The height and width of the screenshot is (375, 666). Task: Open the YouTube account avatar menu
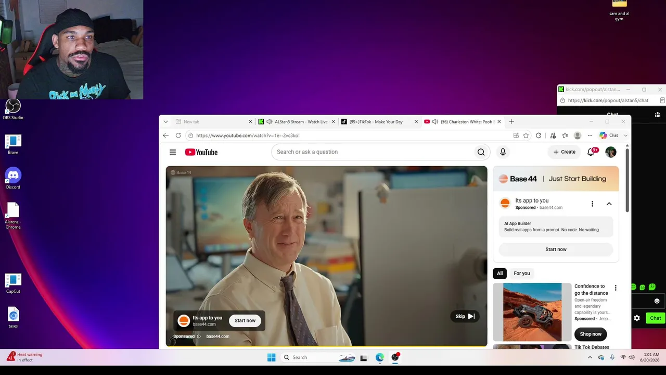[611, 152]
